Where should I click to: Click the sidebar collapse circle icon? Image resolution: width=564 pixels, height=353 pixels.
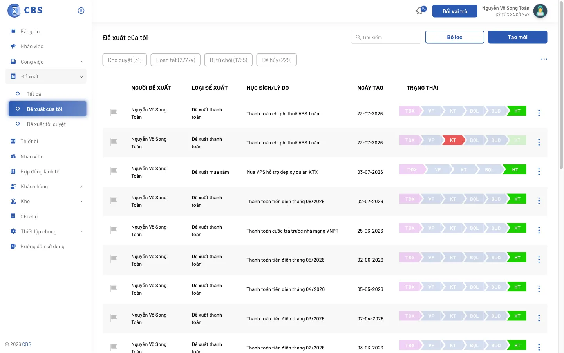tap(81, 11)
